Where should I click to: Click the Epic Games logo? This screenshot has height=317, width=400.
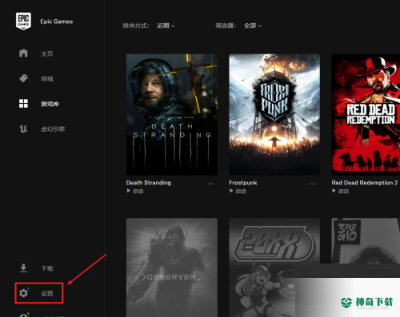pos(23,21)
